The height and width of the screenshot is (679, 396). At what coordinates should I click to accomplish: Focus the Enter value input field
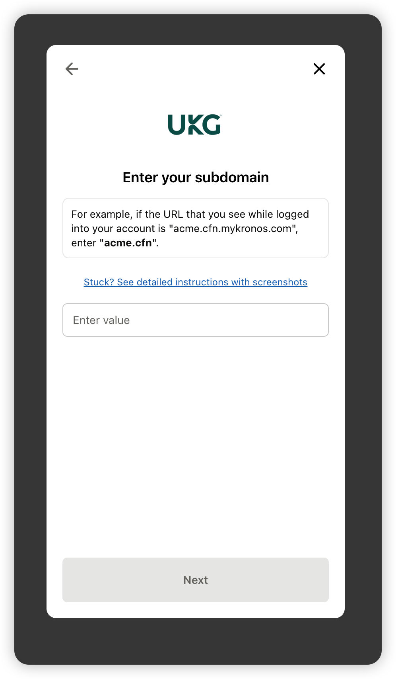click(195, 320)
